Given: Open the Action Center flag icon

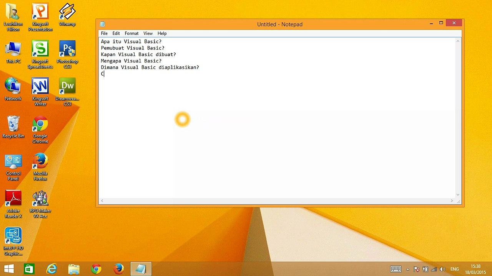Looking at the screenshot, I should [416, 269].
